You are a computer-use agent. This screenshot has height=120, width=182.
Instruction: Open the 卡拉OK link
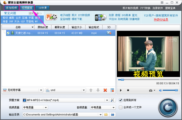[113, 19]
